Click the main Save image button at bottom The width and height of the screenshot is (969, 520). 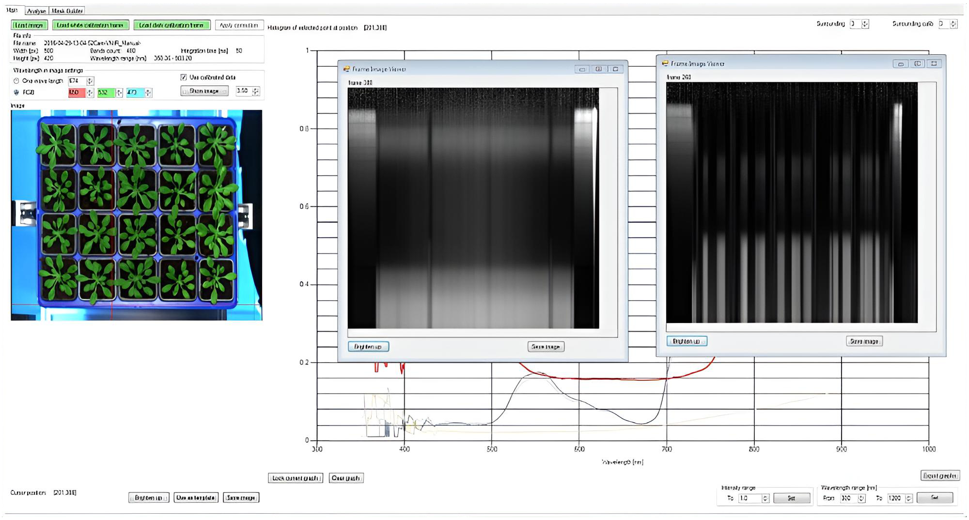pyautogui.click(x=241, y=498)
